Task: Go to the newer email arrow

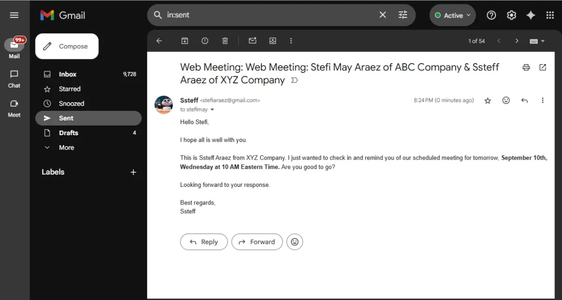Action: 499,41
